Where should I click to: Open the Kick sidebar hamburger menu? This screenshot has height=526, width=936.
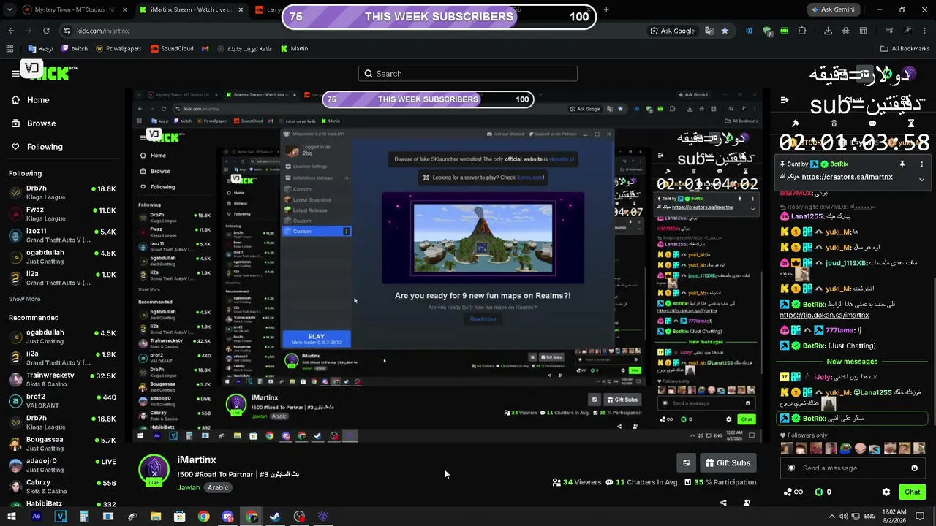point(15,73)
